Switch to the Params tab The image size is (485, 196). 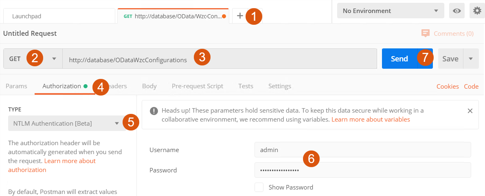click(x=16, y=86)
